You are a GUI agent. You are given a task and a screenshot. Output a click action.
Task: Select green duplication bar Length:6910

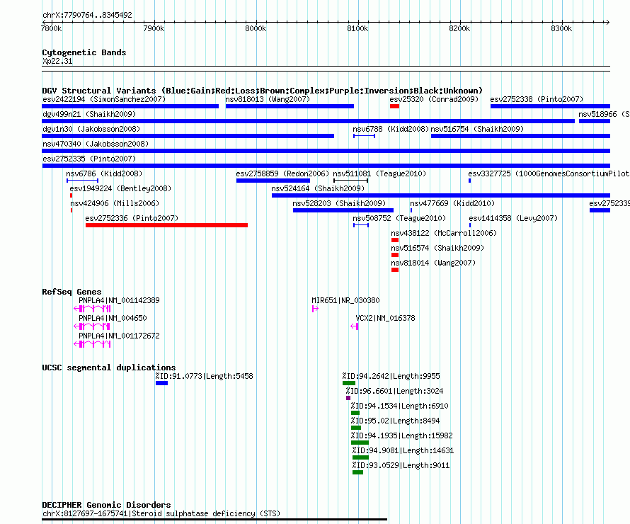pos(355,413)
